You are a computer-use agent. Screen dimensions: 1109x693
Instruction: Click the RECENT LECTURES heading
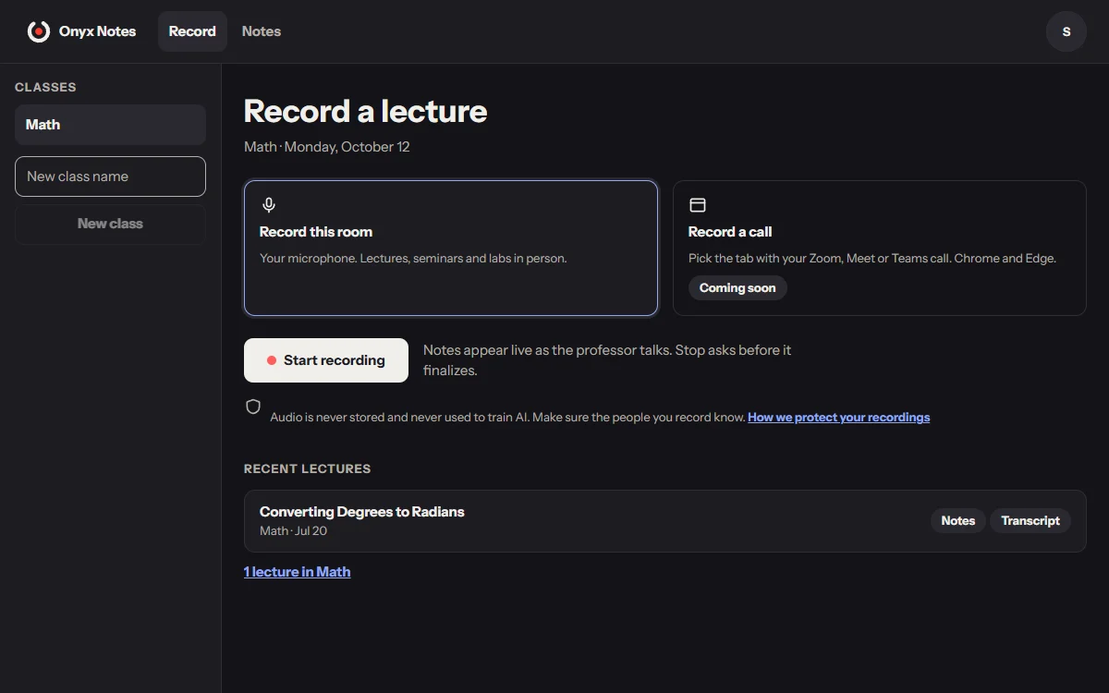pyautogui.click(x=307, y=468)
